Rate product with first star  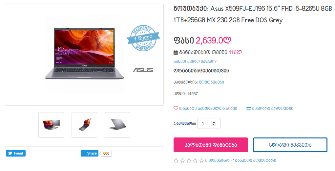[176, 160]
